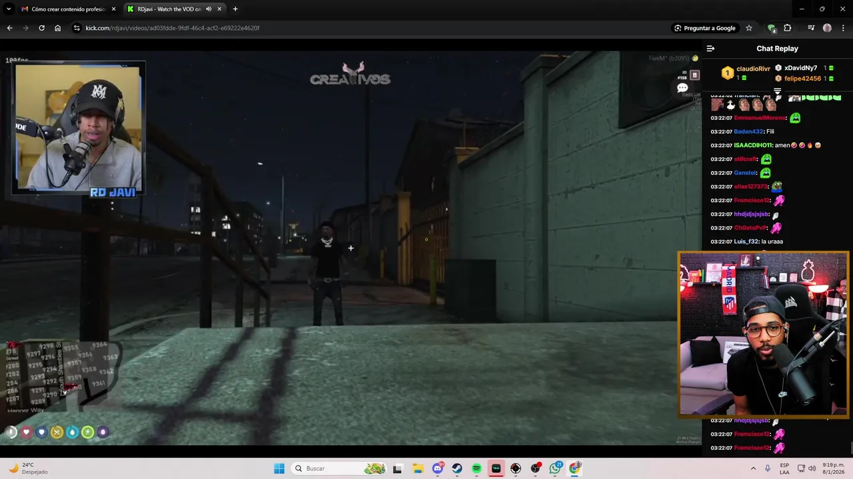Open the Extensions puzzle menu
This screenshot has height=479, width=853.
[788, 28]
